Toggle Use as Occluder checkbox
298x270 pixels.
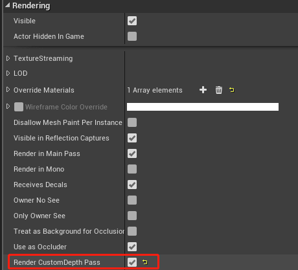click(x=132, y=247)
